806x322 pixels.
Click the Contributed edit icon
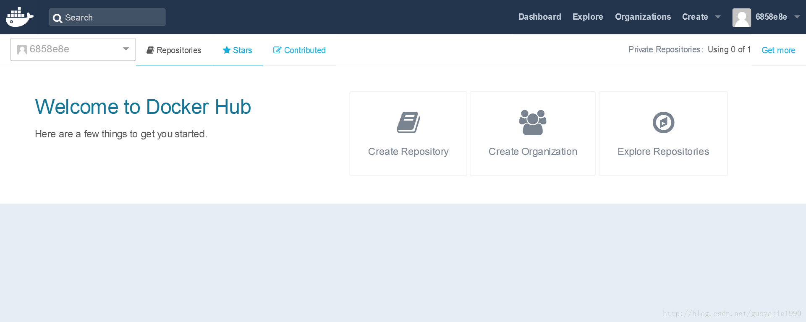pyautogui.click(x=277, y=50)
